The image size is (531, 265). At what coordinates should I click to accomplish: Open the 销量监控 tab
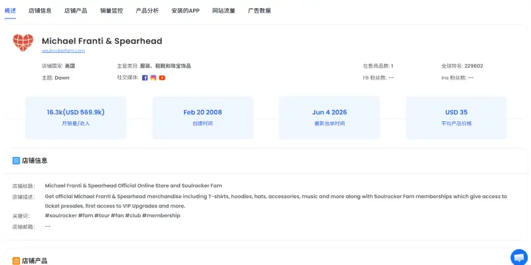pos(112,11)
